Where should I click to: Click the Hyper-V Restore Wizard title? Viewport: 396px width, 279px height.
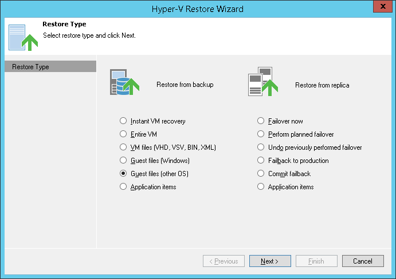[198, 9]
